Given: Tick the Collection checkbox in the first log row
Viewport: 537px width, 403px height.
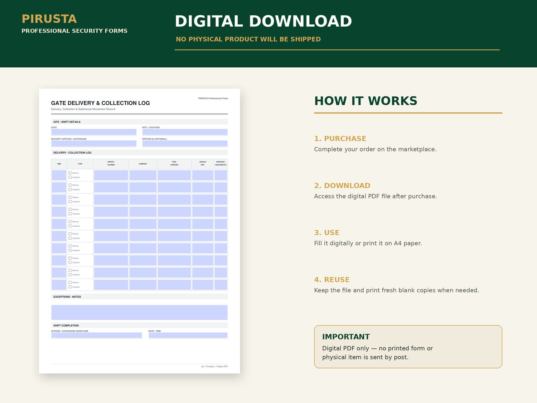Looking at the screenshot, I should (x=70, y=177).
